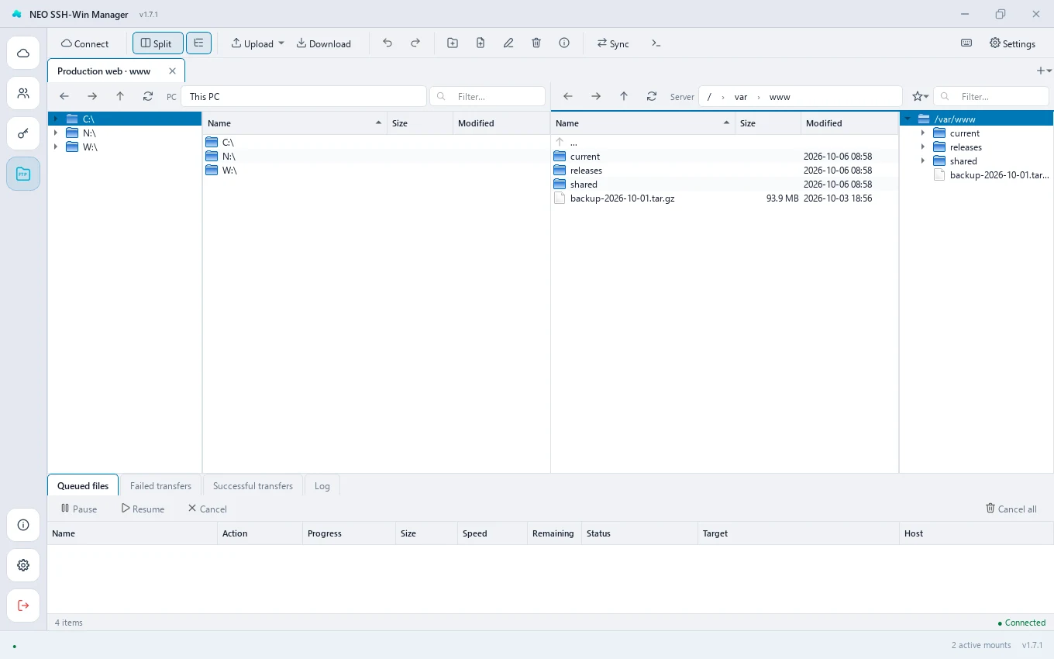Open the gear icon in the left sidebar
This screenshot has height=659, width=1054.
pyautogui.click(x=23, y=565)
